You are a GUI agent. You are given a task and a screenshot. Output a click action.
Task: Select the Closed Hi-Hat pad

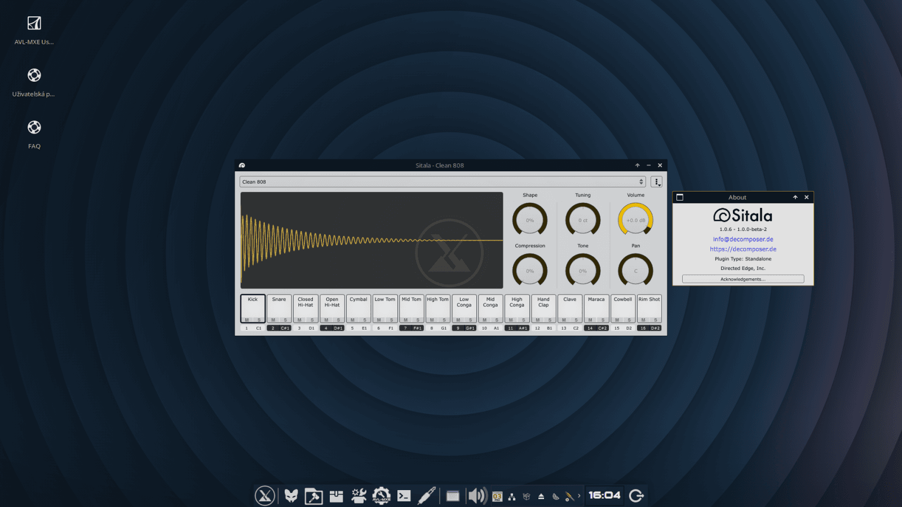pos(306,307)
